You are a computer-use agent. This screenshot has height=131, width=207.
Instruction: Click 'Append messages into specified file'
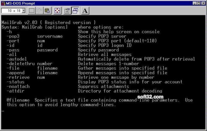(x=123, y=73)
